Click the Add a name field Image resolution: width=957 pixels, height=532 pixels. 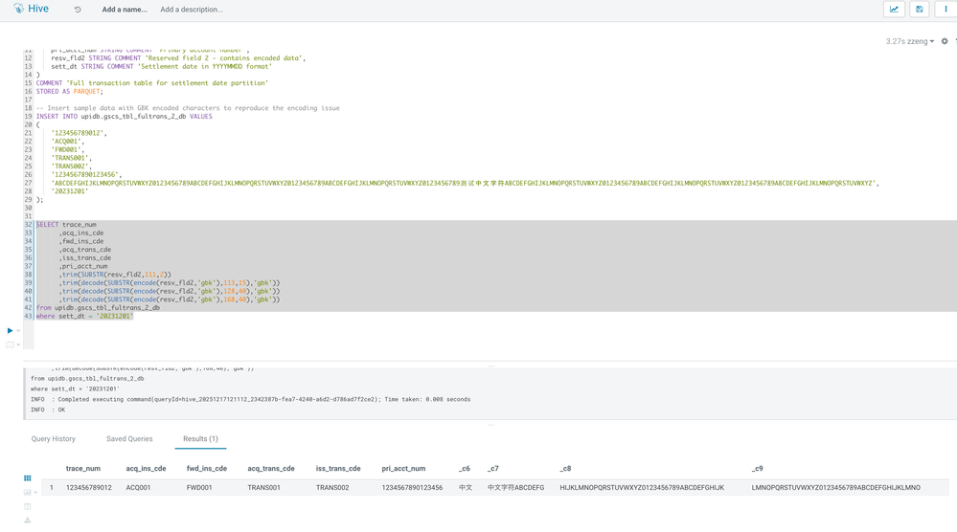click(x=125, y=10)
